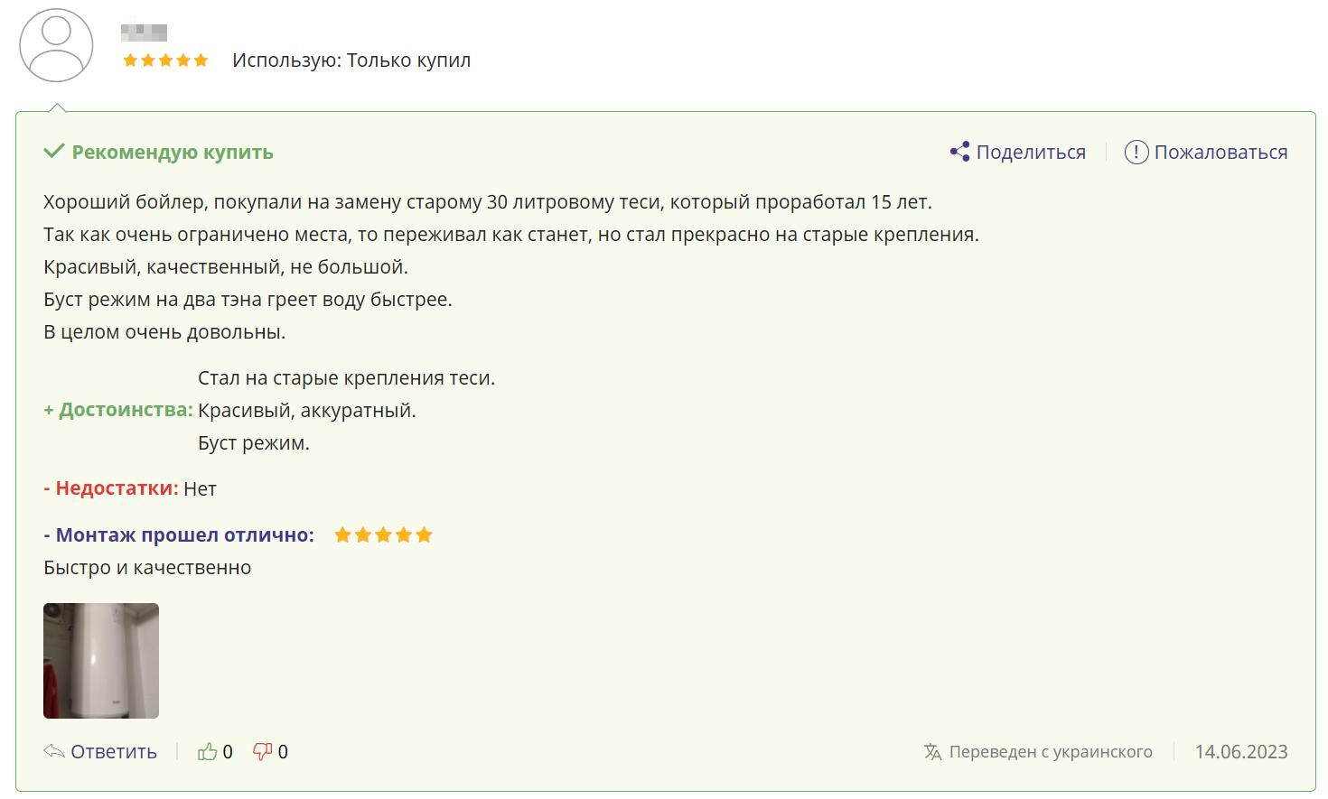Click the like count number

click(228, 751)
